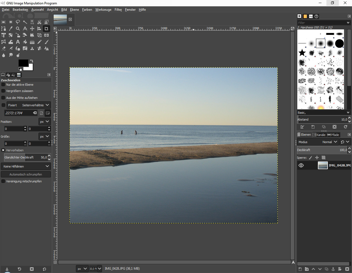Click the 2272:1704 aspect ratio field
This screenshot has height=273, width=352.
coord(18,113)
